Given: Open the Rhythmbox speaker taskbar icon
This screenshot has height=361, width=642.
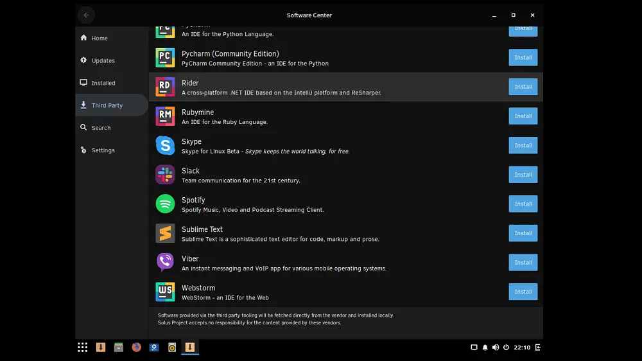Looking at the screenshot, I should [172, 348].
